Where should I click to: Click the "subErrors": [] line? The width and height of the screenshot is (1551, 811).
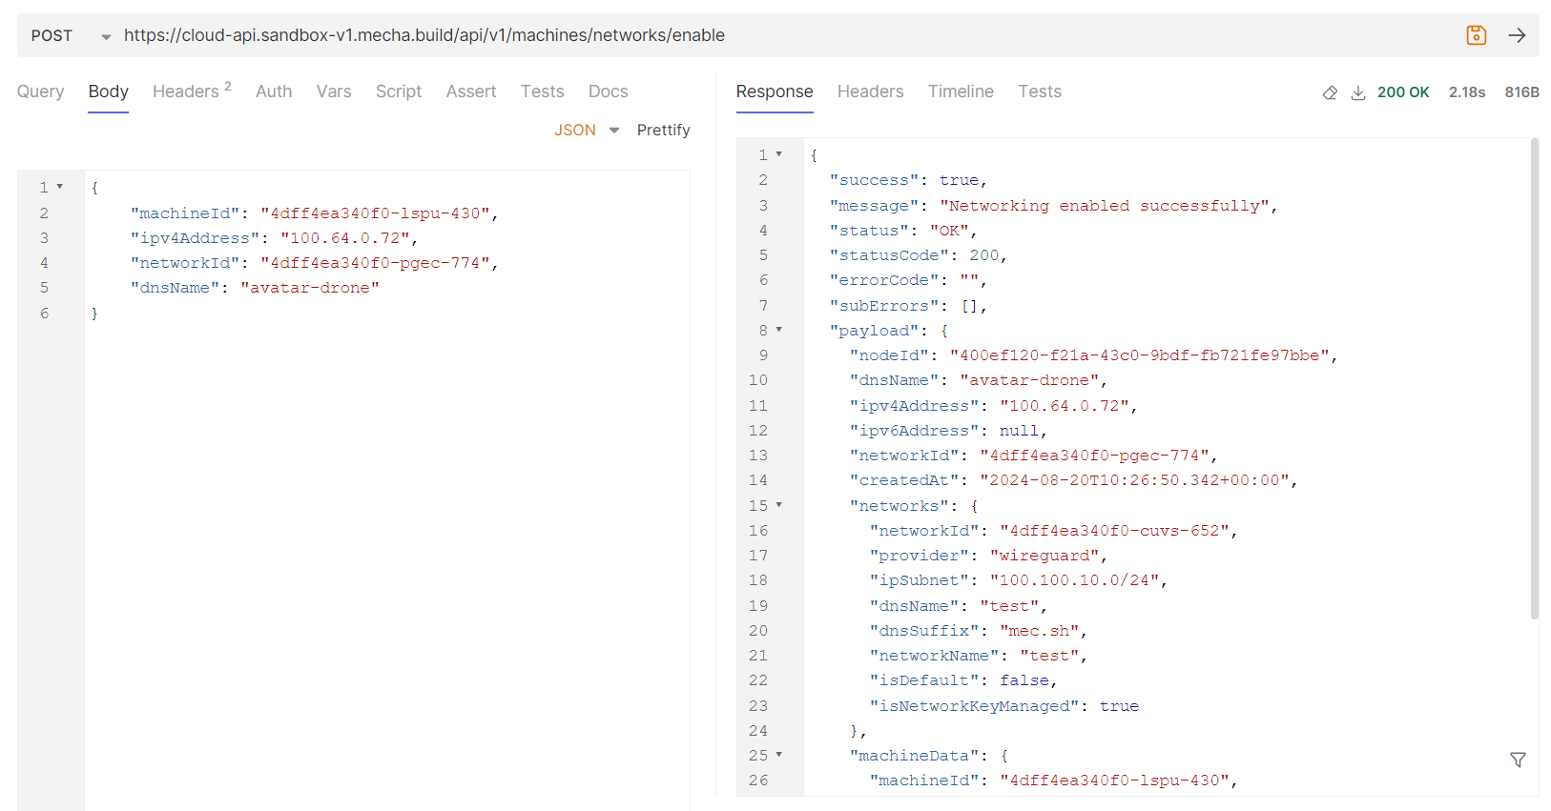[908, 306]
